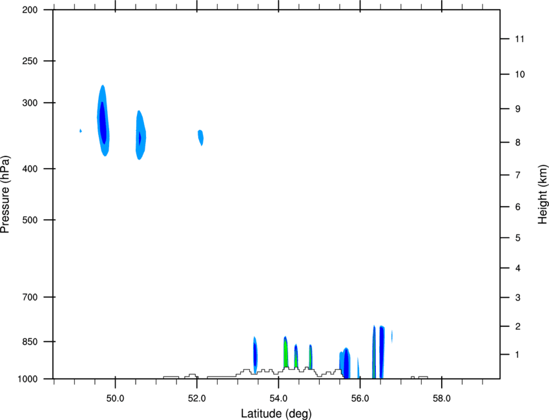The height and width of the screenshot is (420, 549).
Task: Click the dark blue column near latitude 55.7
Action: pyautogui.click(x=346, y=363)
